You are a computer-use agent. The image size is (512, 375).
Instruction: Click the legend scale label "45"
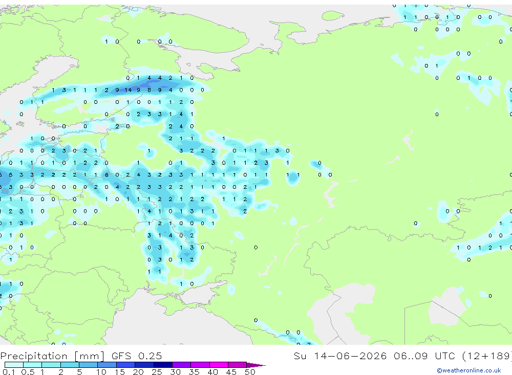[x=231, y=372]
